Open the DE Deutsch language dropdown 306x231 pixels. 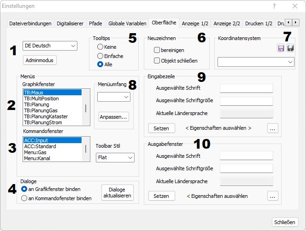click(50, 46)
